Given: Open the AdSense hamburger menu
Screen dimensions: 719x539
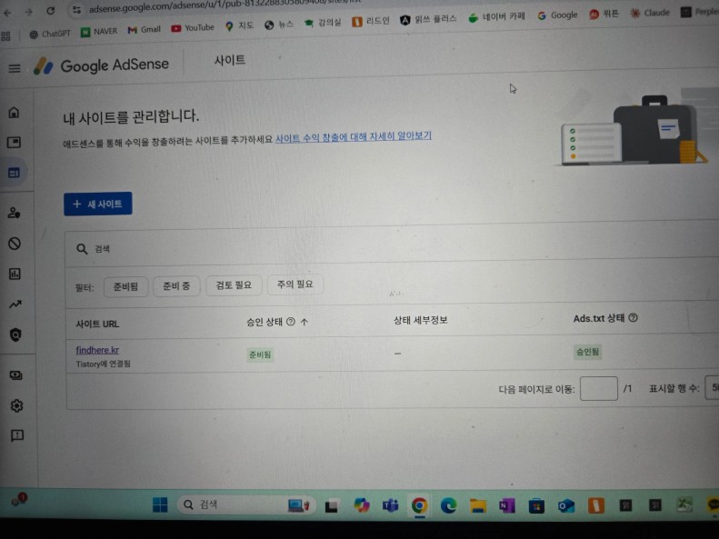Looking at the screenshot, I should tap(15, 69).
